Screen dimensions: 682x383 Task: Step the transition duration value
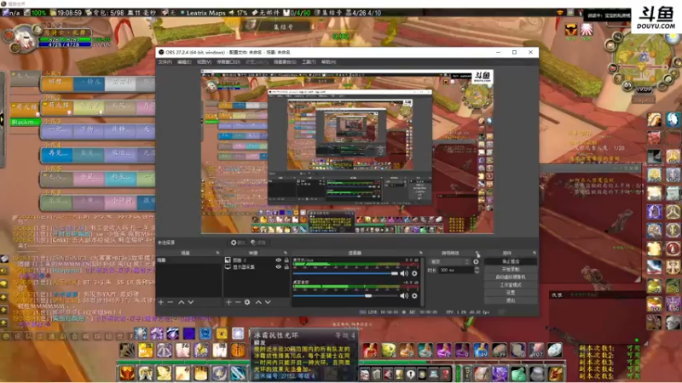point(477,270)
